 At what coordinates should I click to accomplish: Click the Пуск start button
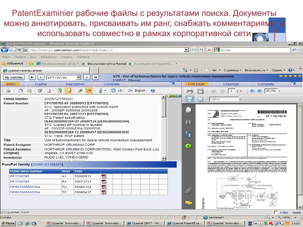[8, 223]
